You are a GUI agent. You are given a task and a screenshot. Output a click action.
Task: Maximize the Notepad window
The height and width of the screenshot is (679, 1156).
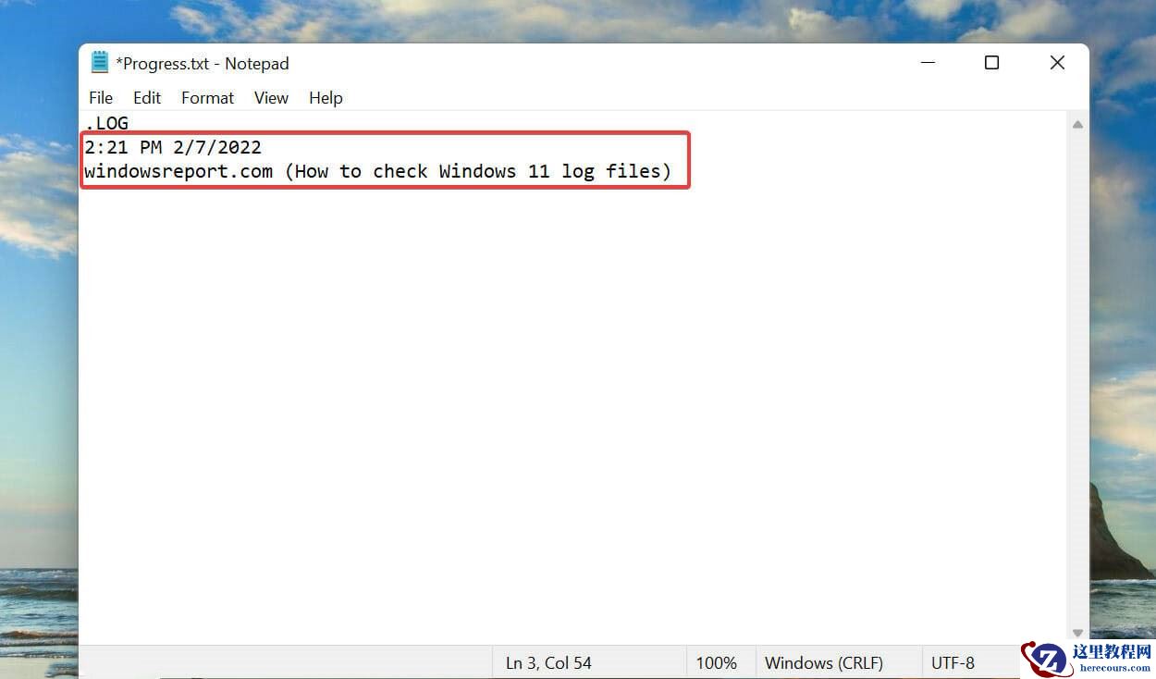point(991,63)
